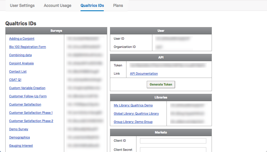Screen dimensions: 267x152
Task: Open the Combining data survey link
Action: click(20, 55)
